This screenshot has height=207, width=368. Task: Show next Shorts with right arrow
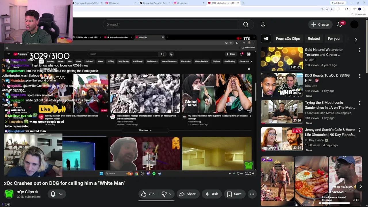coord(361,186)
